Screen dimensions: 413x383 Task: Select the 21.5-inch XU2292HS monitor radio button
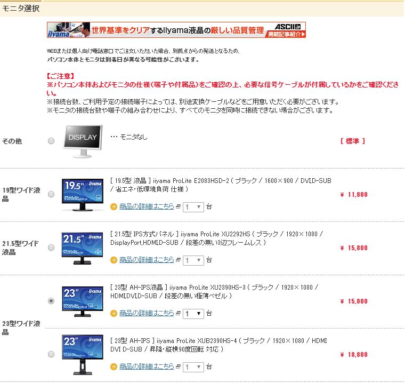tap(51, 248)
